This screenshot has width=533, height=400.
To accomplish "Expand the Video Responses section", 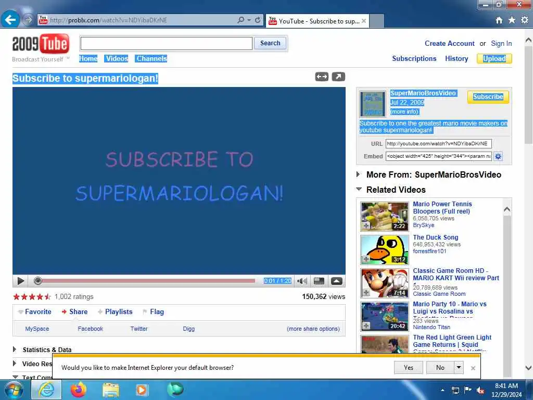I will click(14, 364).
